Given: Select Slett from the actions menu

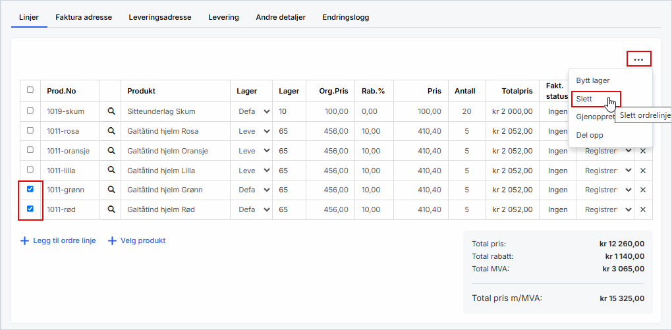Looking at the screenshot, I should pos(584,99).
